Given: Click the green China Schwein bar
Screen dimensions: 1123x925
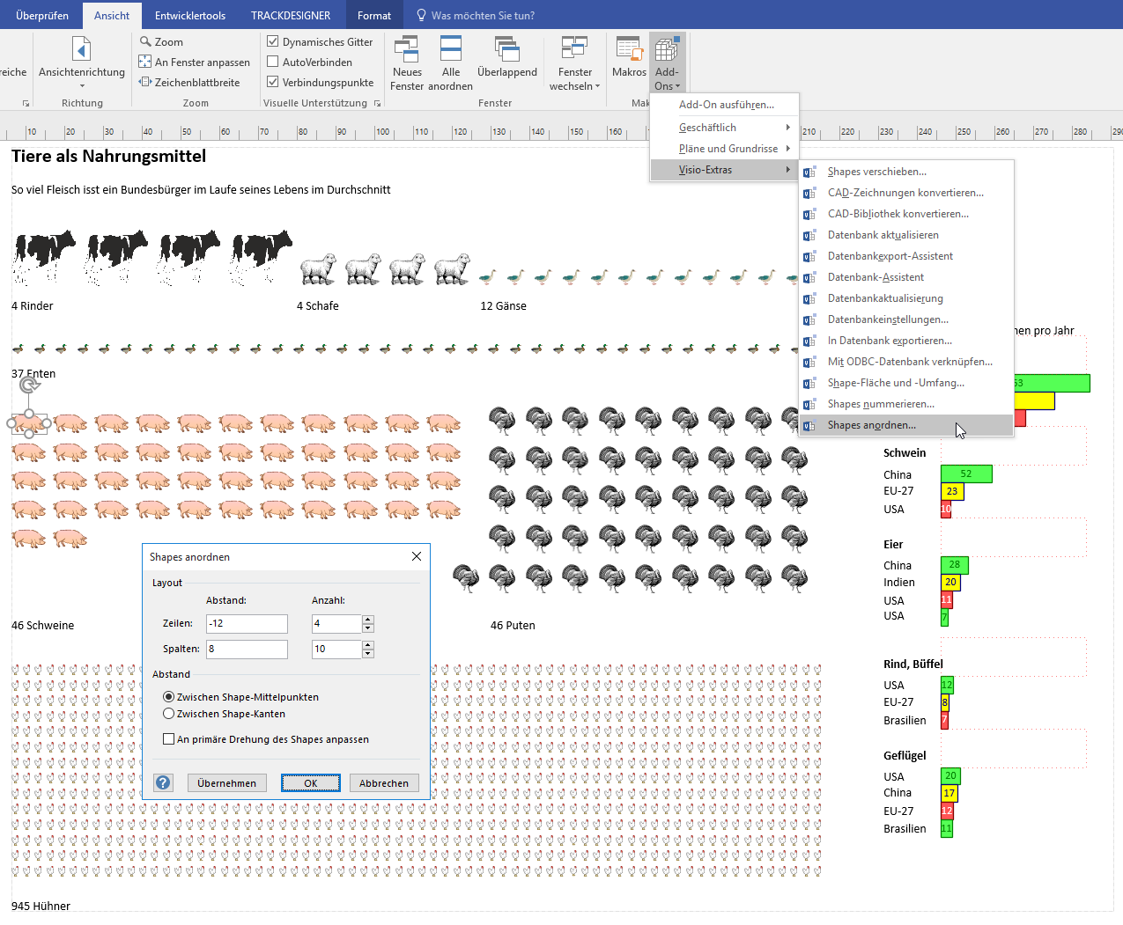Looking at the screenshot, I should pos(966,474).
